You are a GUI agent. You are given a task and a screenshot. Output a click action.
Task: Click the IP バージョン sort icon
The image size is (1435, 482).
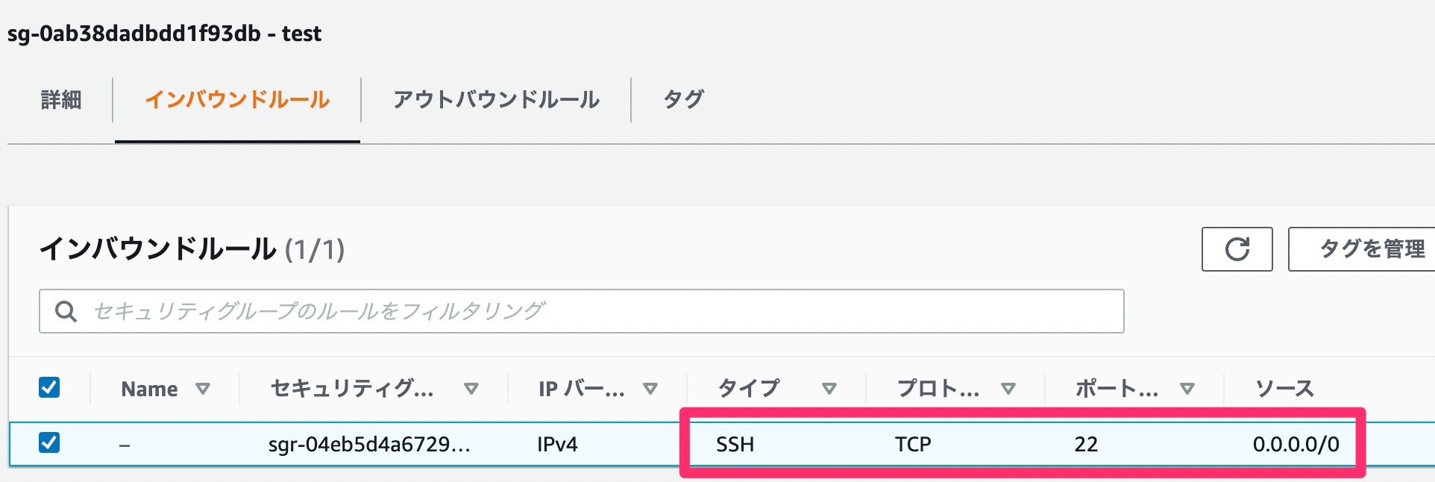click(650, 388)
